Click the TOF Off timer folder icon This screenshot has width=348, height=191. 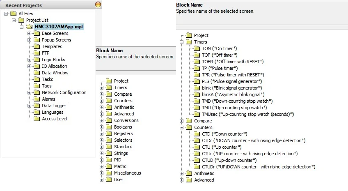tap(197, 55)
